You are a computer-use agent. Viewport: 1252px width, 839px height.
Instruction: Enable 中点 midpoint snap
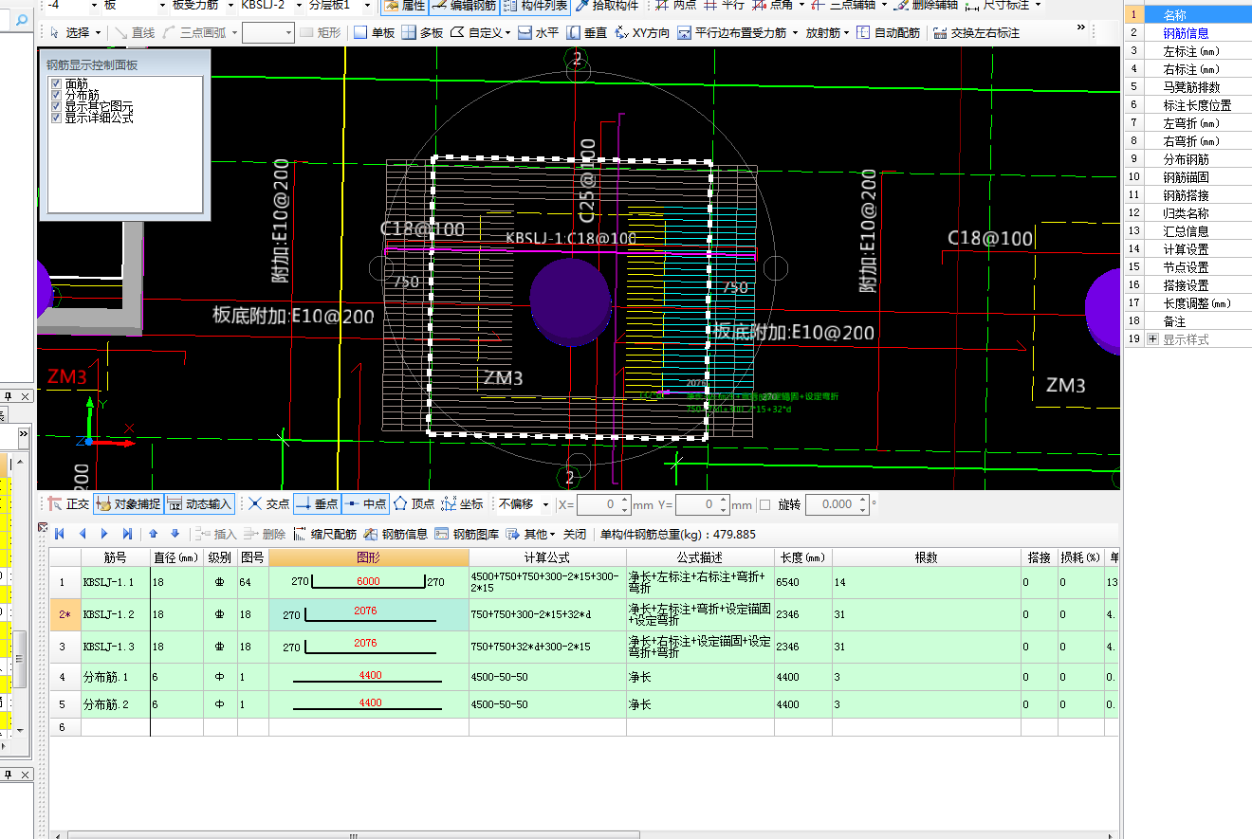[365, 504]
